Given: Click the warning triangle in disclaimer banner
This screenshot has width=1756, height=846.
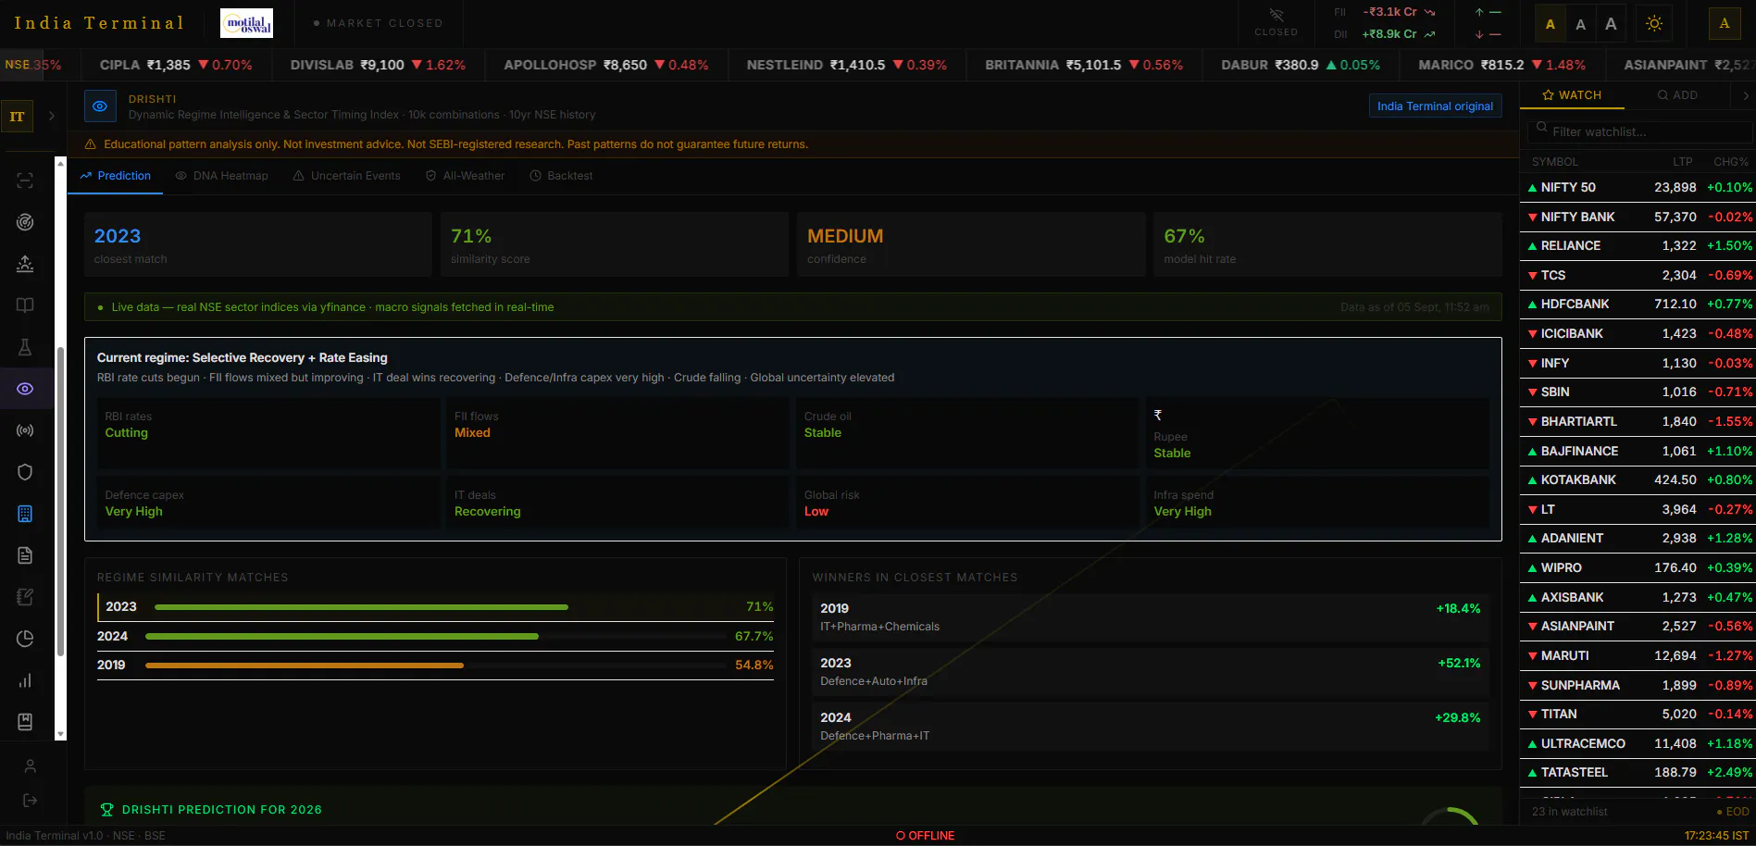Looking at the screenshot, I should click(91, 144).
